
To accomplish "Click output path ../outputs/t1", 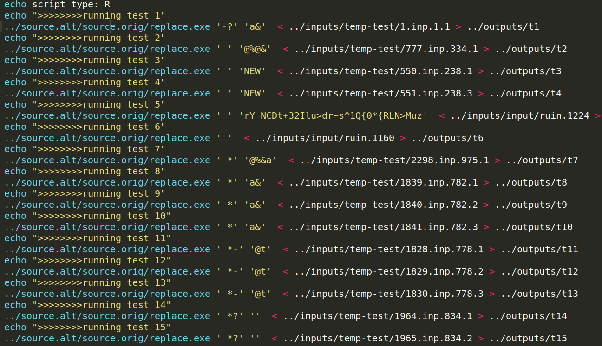I will [x=503, y=26].
